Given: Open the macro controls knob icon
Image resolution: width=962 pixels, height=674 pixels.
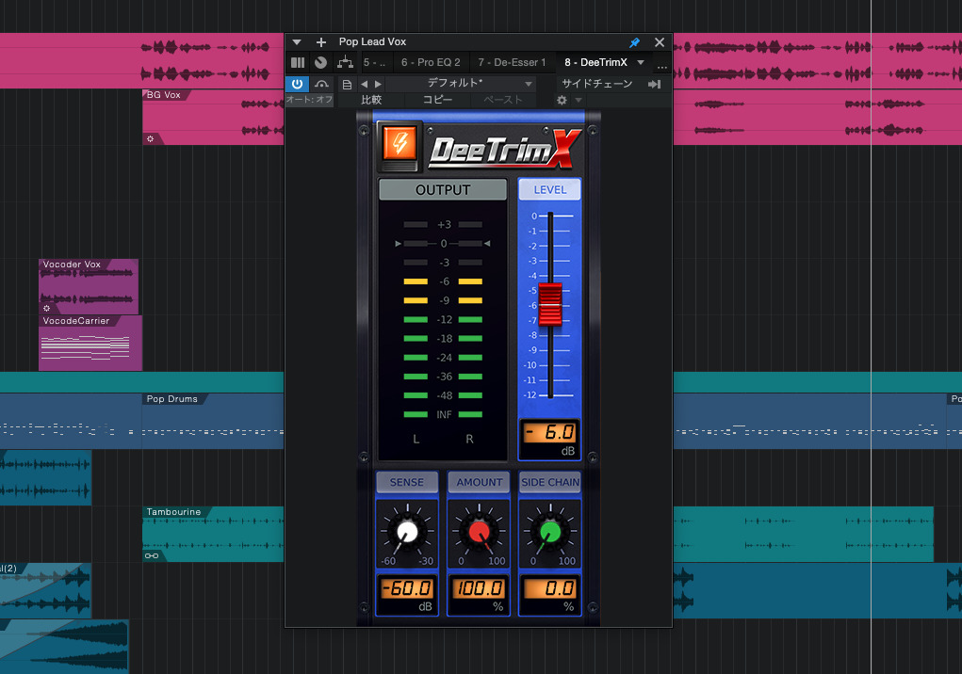Looking at the screenshot, I should (321, 62).
